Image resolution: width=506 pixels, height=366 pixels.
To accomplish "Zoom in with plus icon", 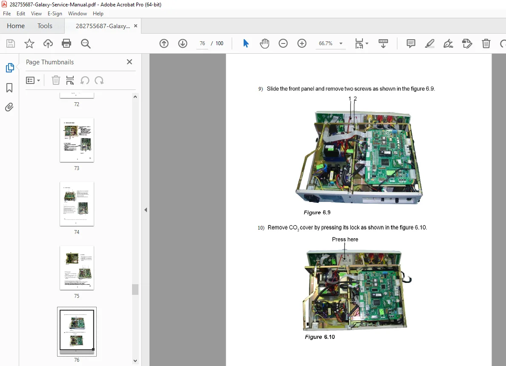I will click(x=302, y=43).
